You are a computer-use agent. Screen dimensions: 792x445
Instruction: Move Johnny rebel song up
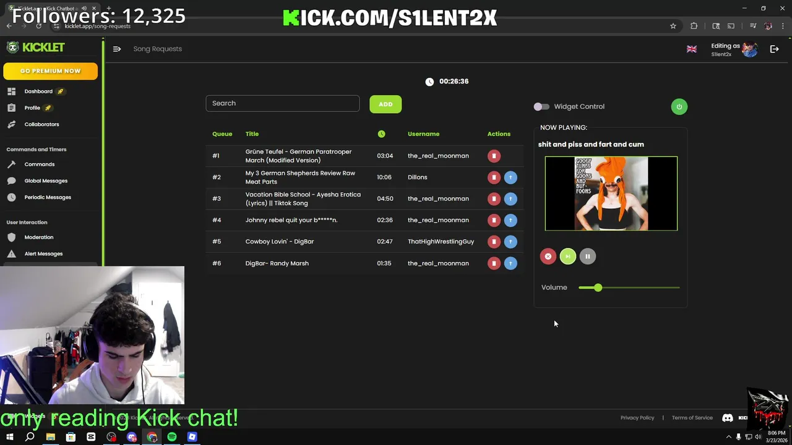click(x=510, y=220)
